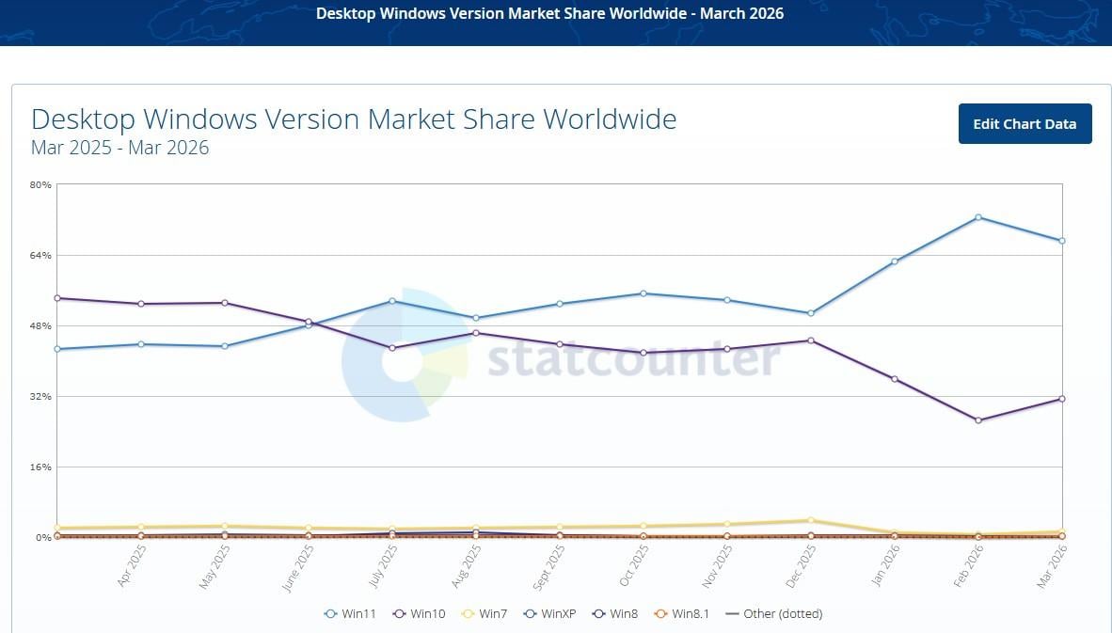Click Win10 data point for Dec 2025

click(x=811, y=340)
